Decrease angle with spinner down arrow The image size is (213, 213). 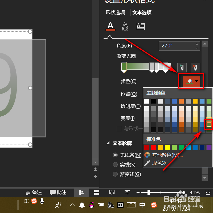tap(197, 48)
